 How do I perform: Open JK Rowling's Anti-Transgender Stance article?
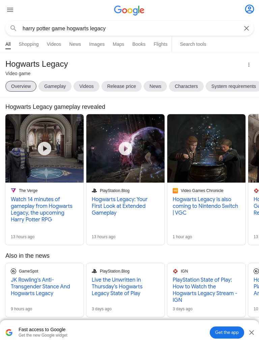pyautogui.click(x=40, y=286)
